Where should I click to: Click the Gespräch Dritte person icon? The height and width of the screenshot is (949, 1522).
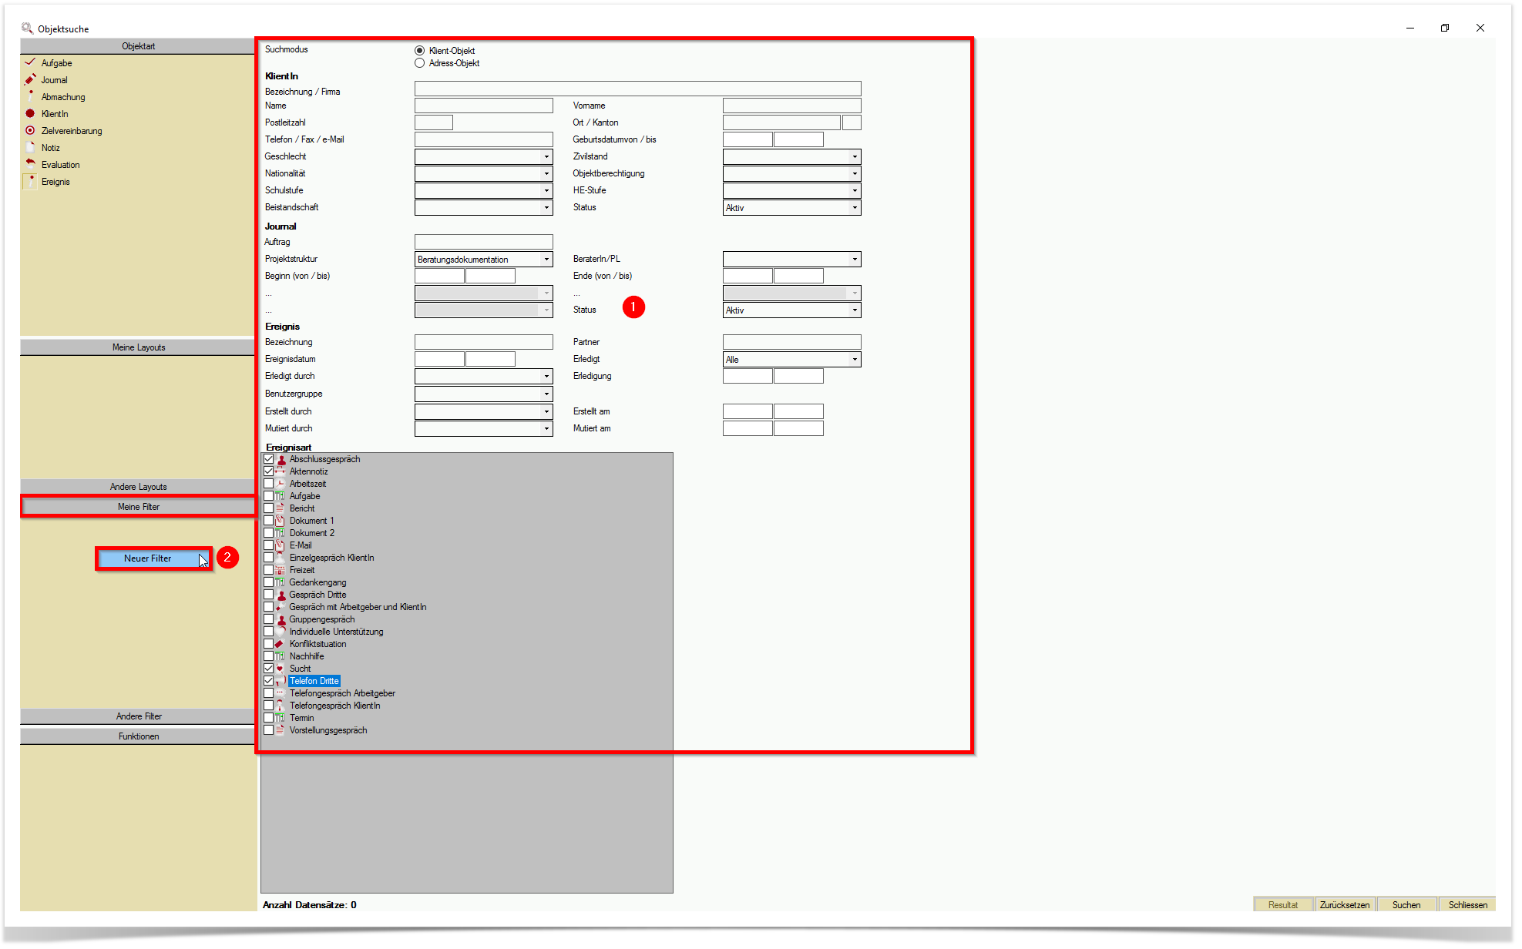(281, 595)
